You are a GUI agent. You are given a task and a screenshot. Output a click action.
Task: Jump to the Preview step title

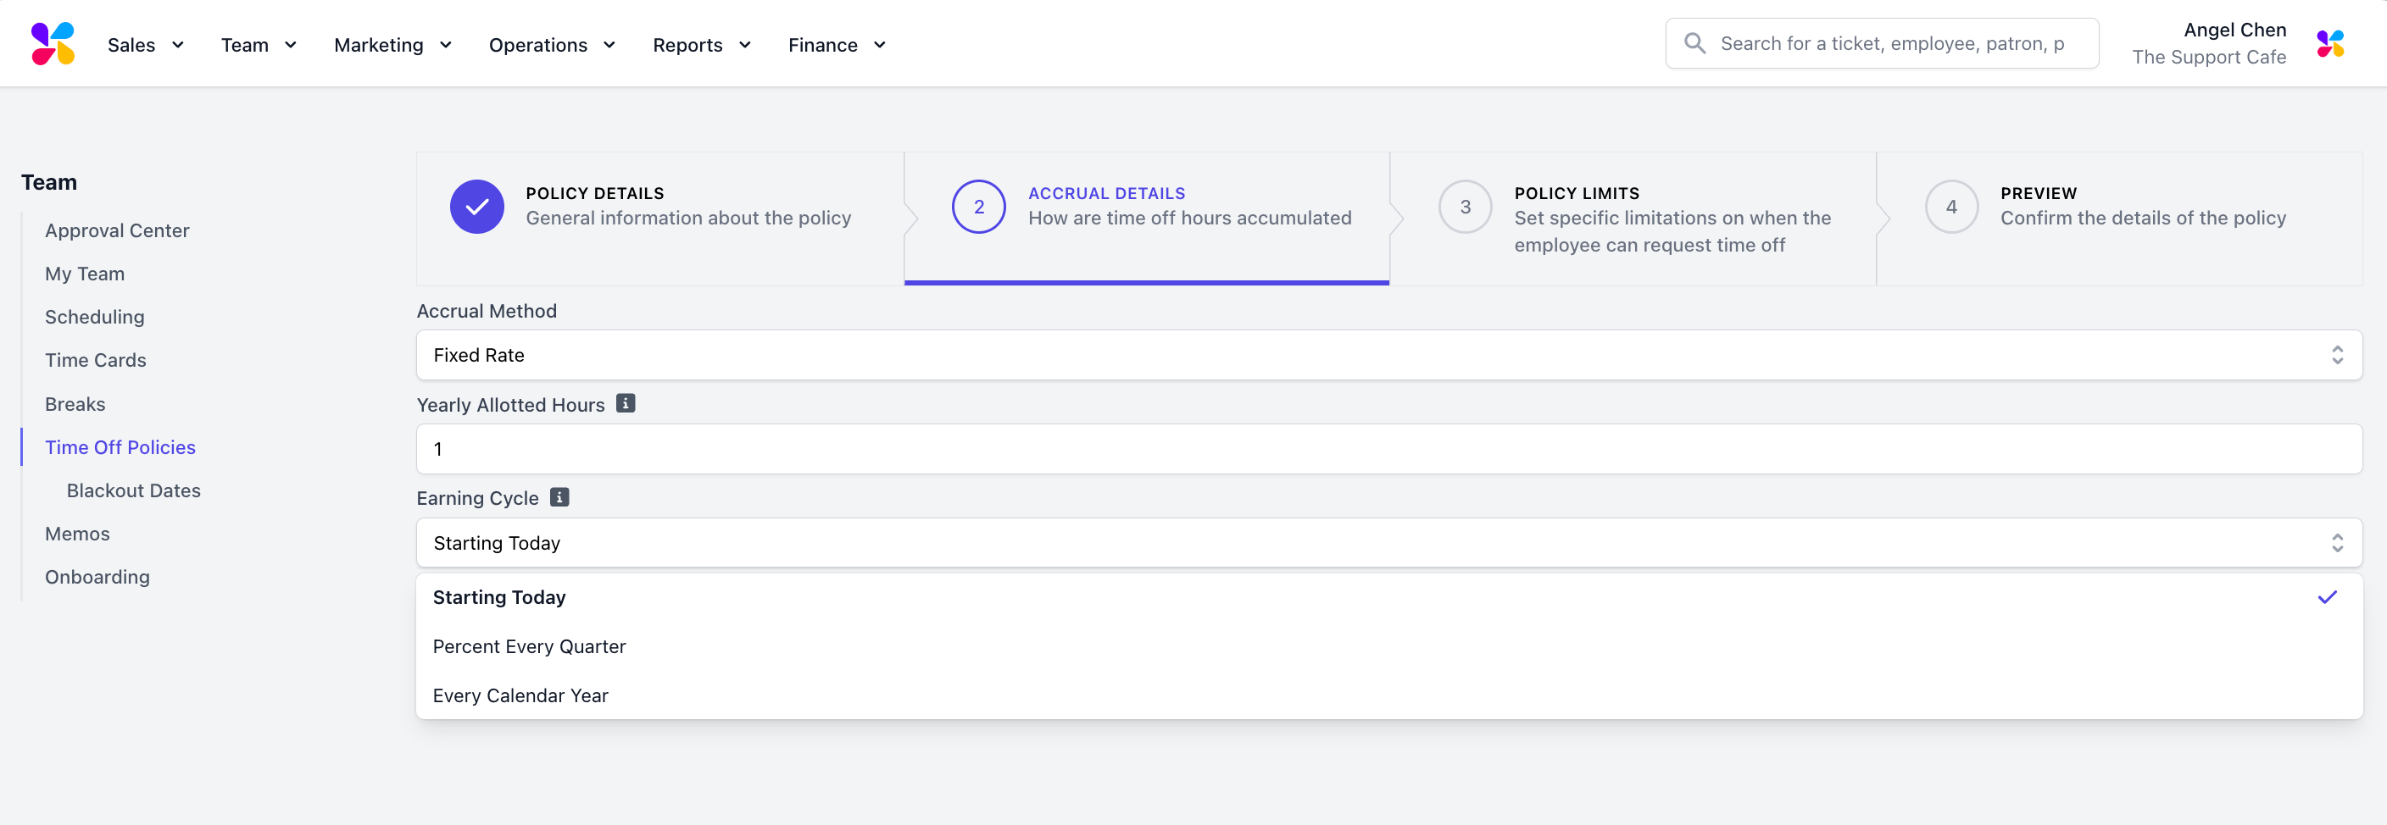tap(2039, 193)
